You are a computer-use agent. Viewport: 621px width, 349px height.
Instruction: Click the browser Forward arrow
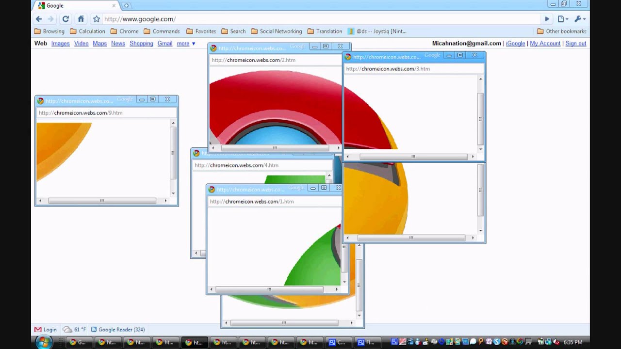(51, 19)
